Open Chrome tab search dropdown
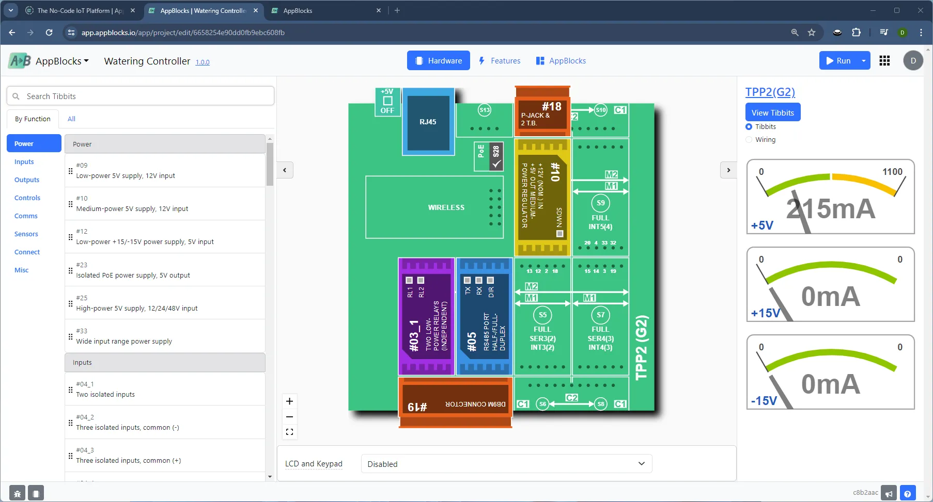Image resolution: width=933 pixels, height=502 pixels. click(x=11, y=10)
